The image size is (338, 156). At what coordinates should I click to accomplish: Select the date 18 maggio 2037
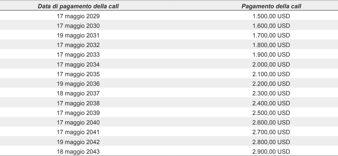[78, 93]
